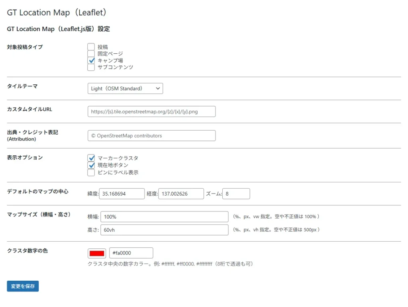Viewport: 408px width, 307px height.
Task: Open the タイルテーマ dropdown
Action: [x=125, y=88]
